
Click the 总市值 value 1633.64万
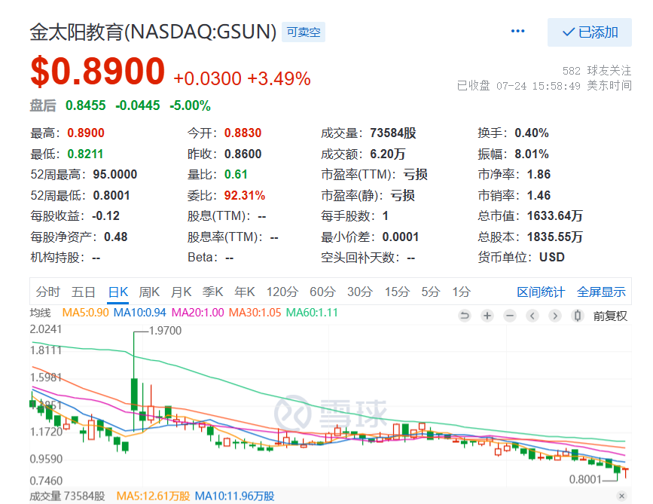(x=555, y=215)
